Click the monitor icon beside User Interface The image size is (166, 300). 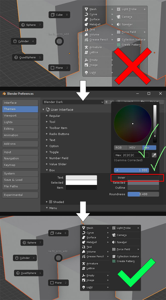coord(48,110)
